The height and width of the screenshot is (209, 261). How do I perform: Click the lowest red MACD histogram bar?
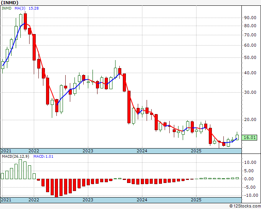click(x=56, y=188)
